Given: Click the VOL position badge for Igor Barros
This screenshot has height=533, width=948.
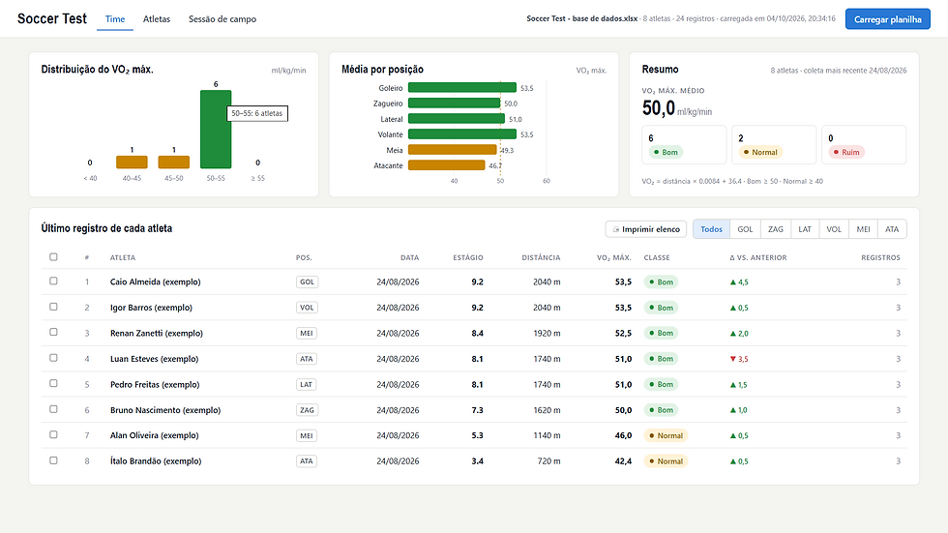Looking at the screenshot, I should (308, 308).
